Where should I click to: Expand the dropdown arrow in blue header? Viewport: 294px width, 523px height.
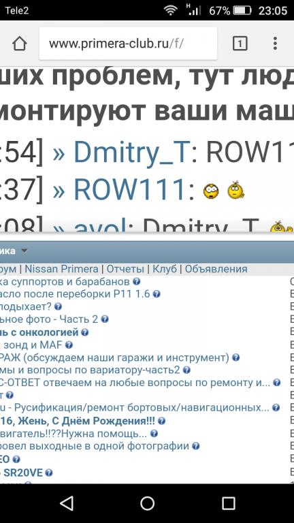tap(24, 251)
